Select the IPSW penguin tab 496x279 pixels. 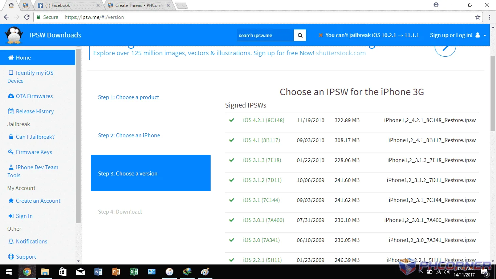coord(11,5)
